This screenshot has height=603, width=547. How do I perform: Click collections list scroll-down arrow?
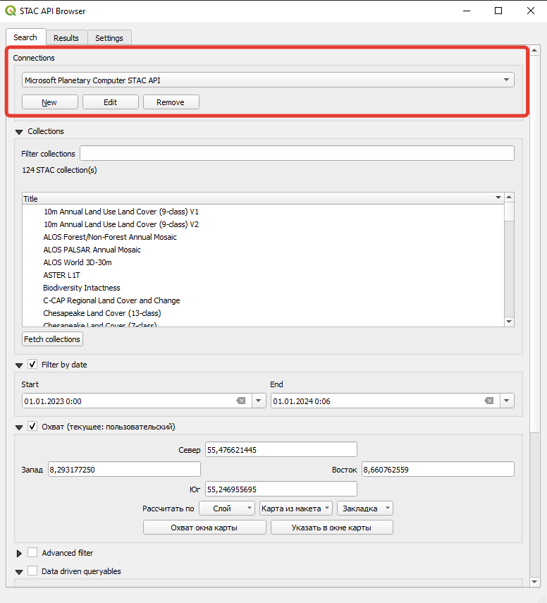tap(509, 322)
